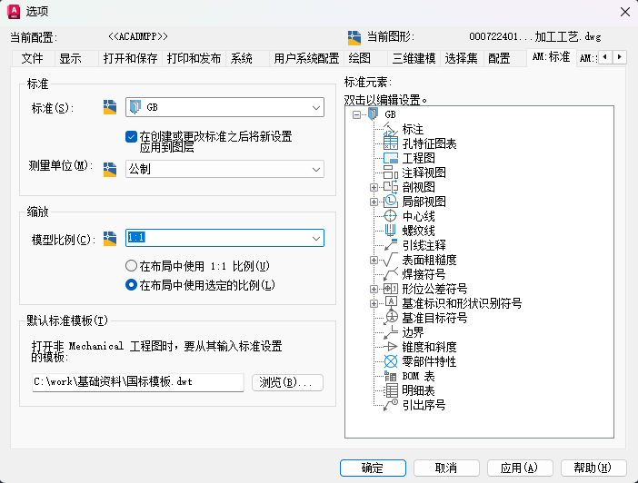Click the 基准目标符号 datum target icon
This screenshot has height=483, width=638.
click(391, 318)
